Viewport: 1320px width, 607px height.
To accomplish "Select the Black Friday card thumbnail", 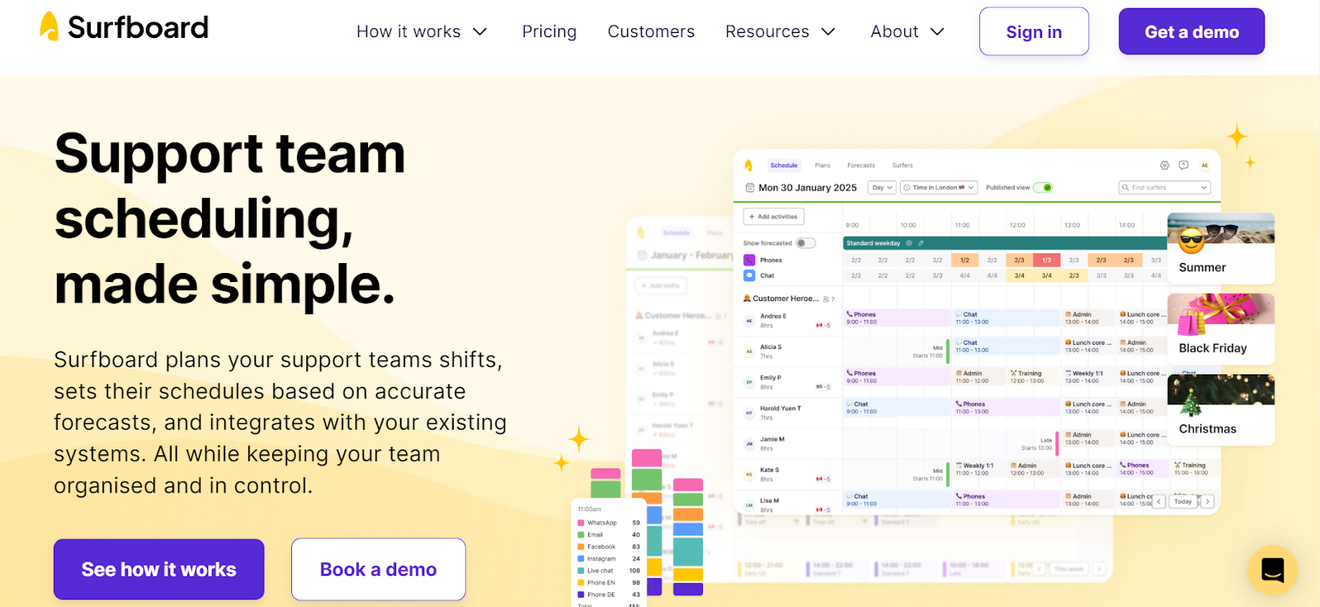I will (x=1221, y=329).
